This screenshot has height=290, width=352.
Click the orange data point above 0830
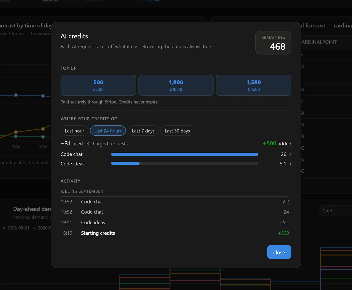pyautogui.click(x=43, y=129)
